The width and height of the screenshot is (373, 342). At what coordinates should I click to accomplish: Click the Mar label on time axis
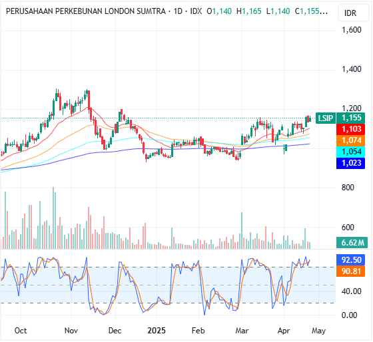click(x=242, y=331)
